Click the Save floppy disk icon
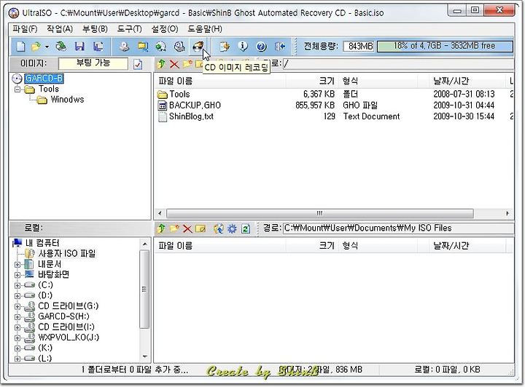The height and width of the screenshot is (387, 525). (79, 47)
